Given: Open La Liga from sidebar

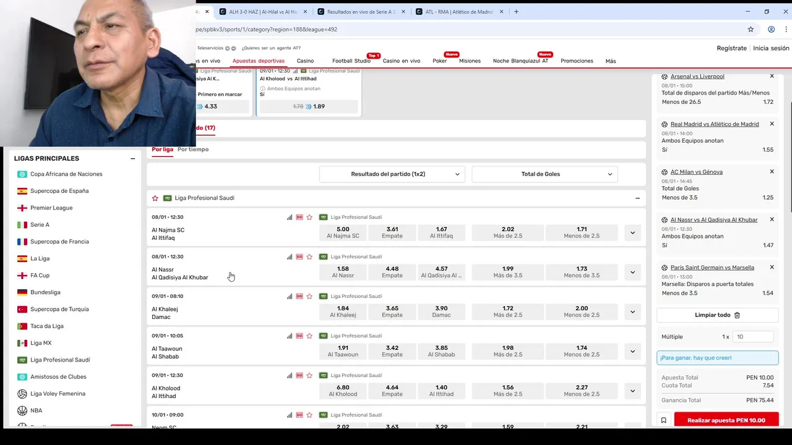Looking at the screenshot, I should pyautogui.click(x=40, y=259).
